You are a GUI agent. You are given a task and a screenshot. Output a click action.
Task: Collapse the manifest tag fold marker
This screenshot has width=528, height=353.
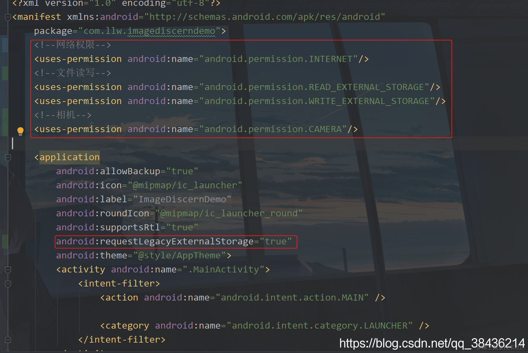(8, 17)
